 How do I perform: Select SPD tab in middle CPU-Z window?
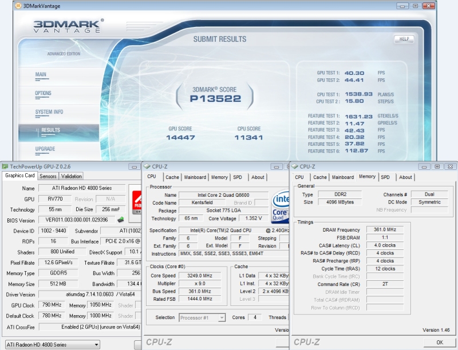pos(238,177)
